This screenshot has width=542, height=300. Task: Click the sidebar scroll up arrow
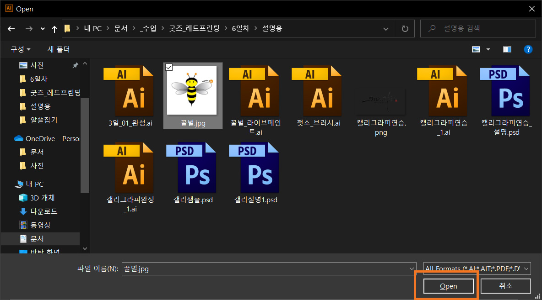pyautogui.click(x=85, y=64)
